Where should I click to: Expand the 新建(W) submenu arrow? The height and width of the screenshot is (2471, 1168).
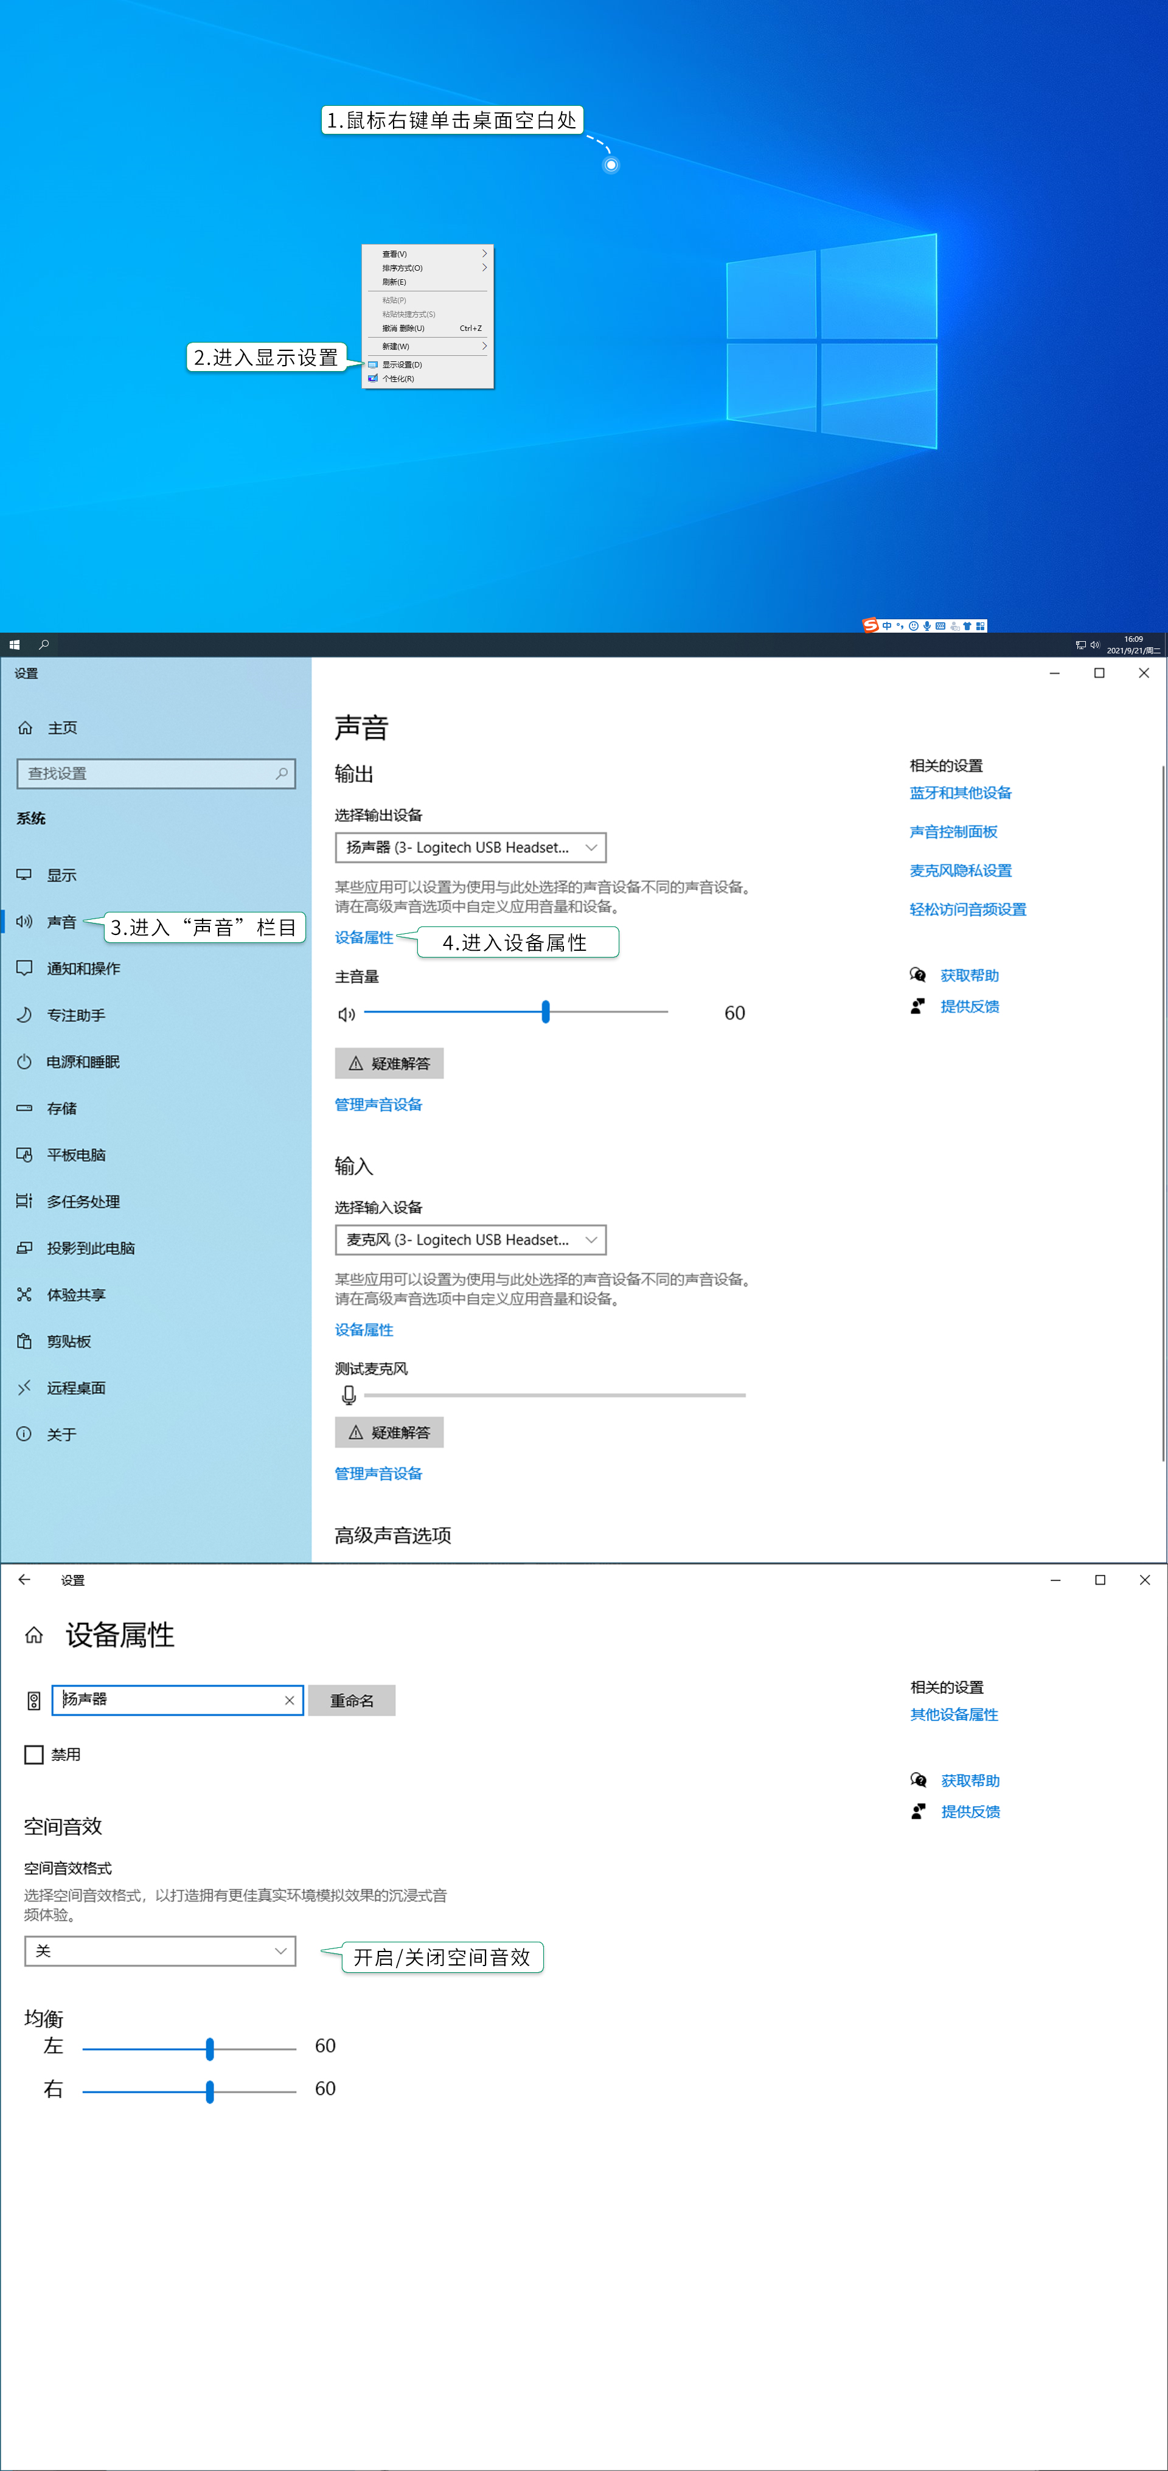tap(484, 346)
